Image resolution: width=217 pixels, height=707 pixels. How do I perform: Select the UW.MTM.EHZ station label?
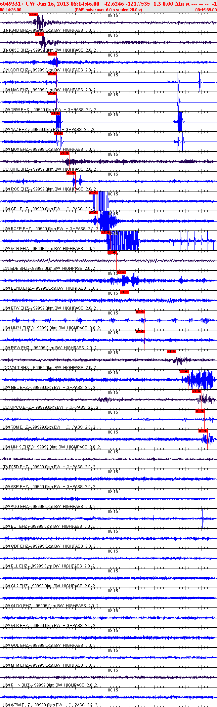[x=50, y=665]
